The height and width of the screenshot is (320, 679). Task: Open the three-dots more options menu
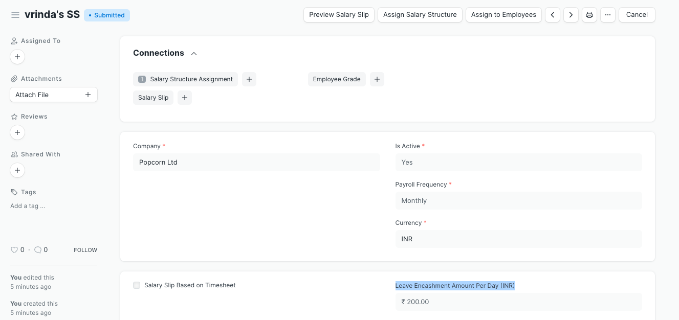[607, 15]
